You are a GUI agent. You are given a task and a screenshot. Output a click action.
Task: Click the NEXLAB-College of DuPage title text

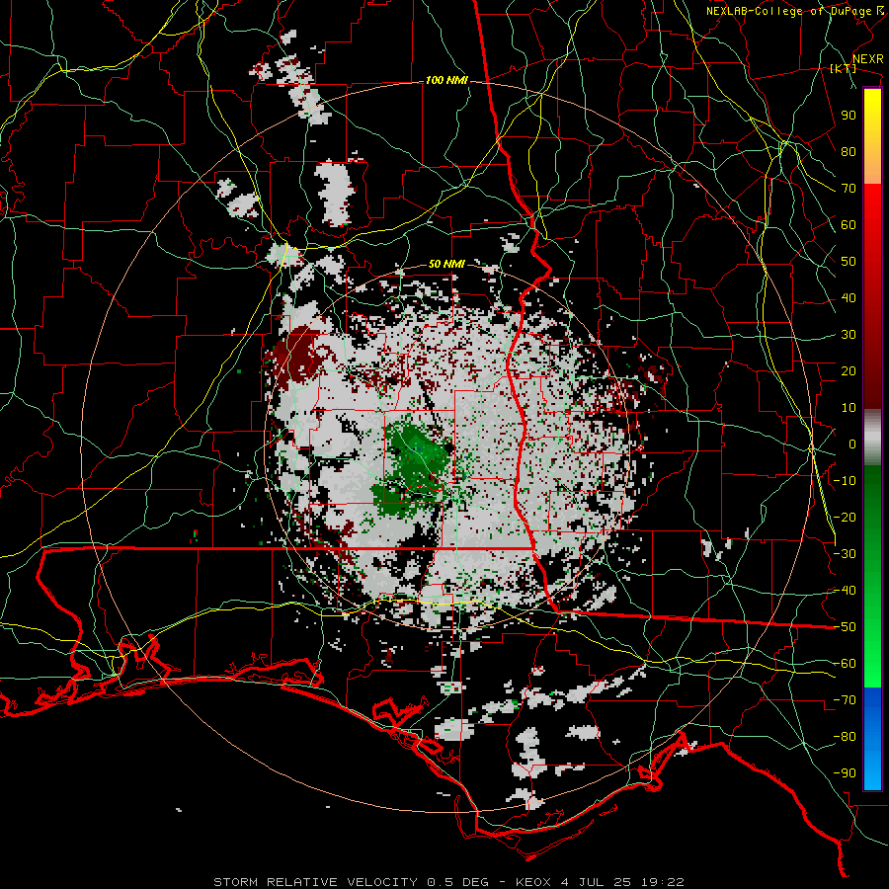click(x=788, y=11)
